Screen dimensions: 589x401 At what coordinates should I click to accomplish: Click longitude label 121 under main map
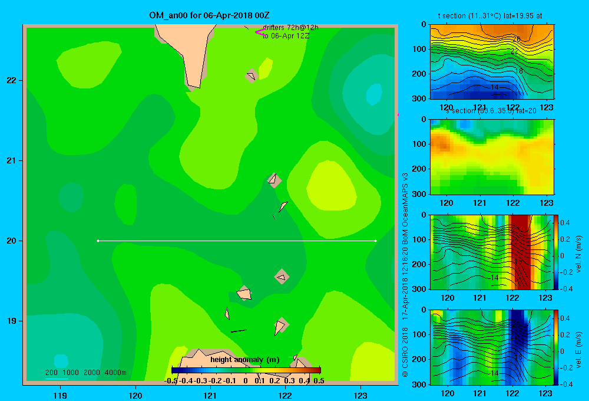pyautogui.click(x=210, y=395)
